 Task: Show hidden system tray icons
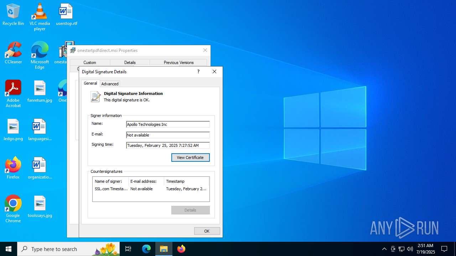(x=384, y=249)
